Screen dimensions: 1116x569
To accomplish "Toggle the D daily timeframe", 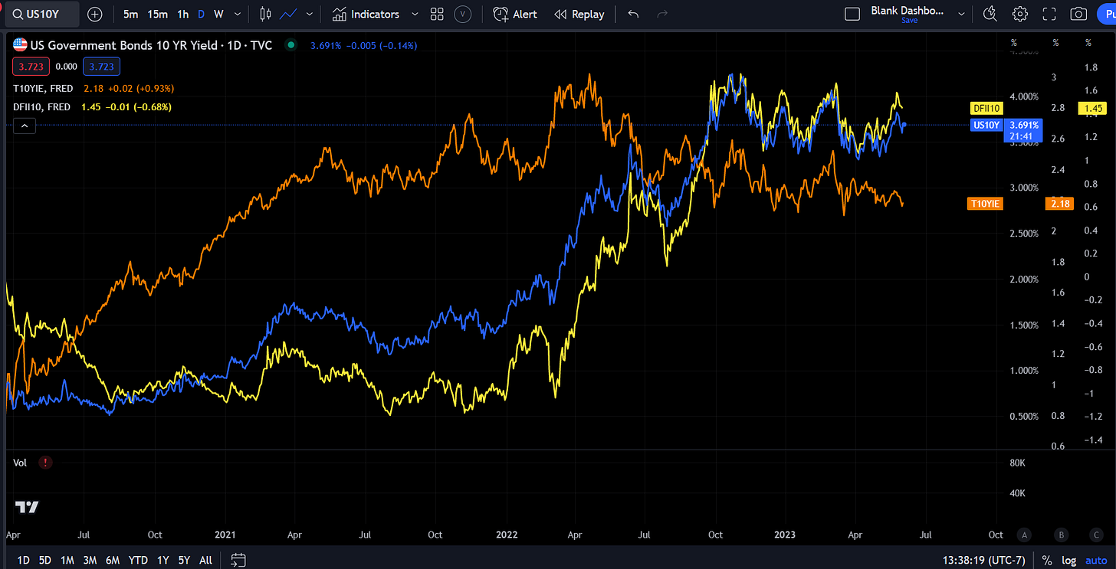I will pyautogui.click(x=200, y=14).
